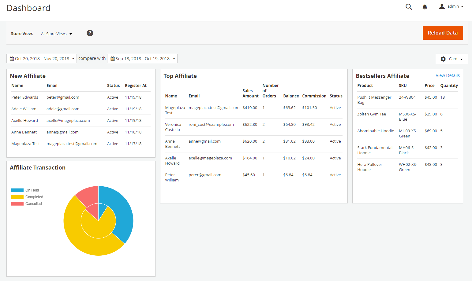472x281 pixels.
Task: Toggle Completed legend entry
Action: [x=17, y=197]
